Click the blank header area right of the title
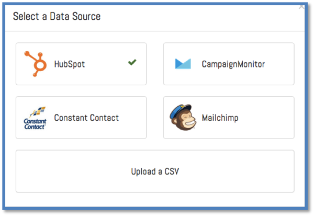Screen dimensions: 314x216 point(209,16)
